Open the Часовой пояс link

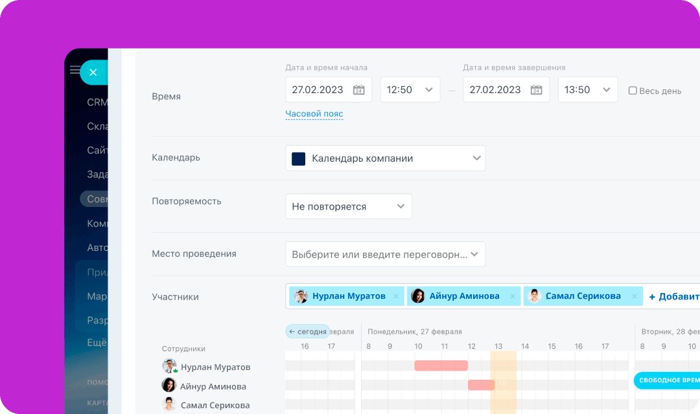(x=314, y=114)
